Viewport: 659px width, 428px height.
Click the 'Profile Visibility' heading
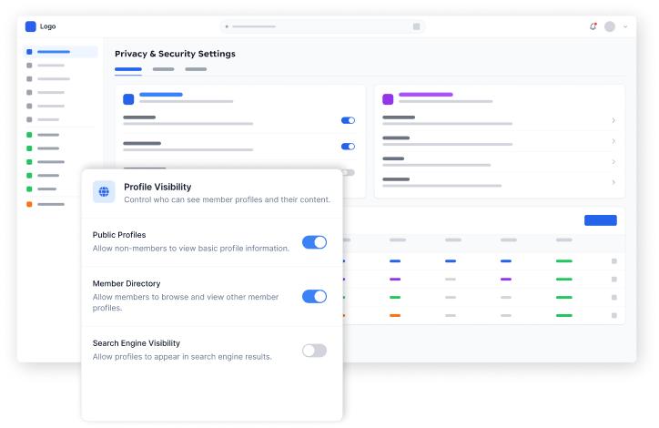point(157,187)
